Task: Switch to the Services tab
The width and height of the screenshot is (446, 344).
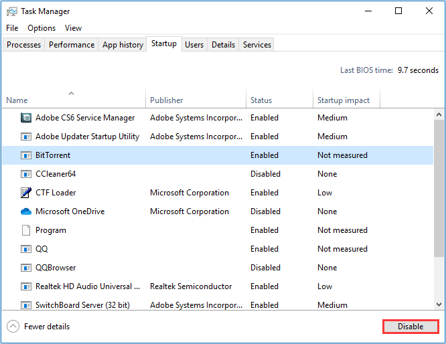Action: [257, 45]
